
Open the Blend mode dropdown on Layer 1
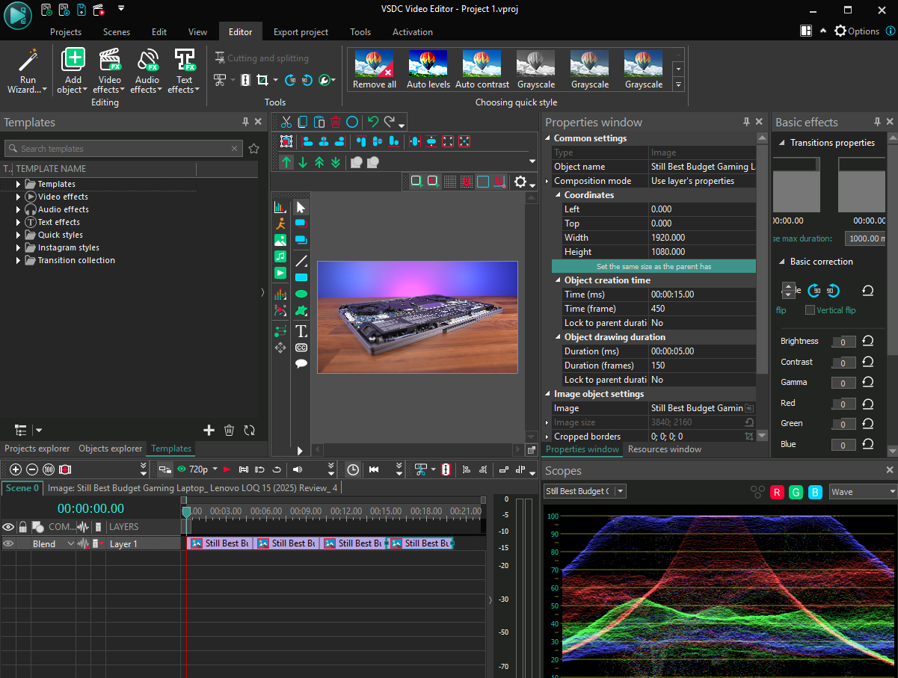coord(71,543)
